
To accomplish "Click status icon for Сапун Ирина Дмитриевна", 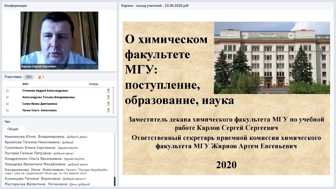I will [x=108, y=104].
